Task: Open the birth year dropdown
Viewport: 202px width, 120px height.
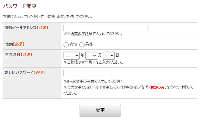Action: 71,55
